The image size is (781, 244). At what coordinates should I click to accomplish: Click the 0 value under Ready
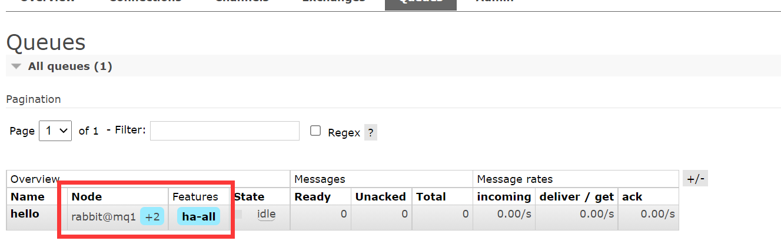344,214
